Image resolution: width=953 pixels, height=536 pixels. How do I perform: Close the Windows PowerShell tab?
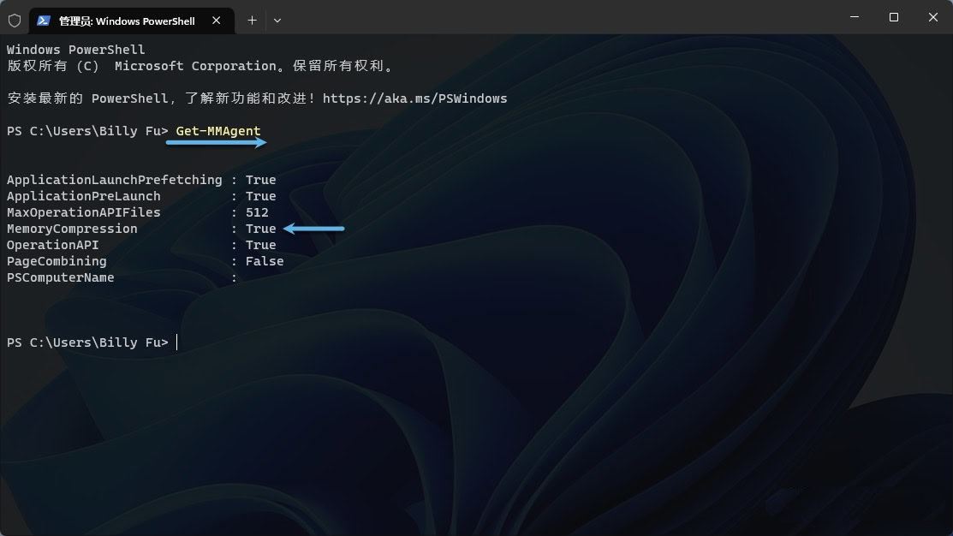click(216, 21)
